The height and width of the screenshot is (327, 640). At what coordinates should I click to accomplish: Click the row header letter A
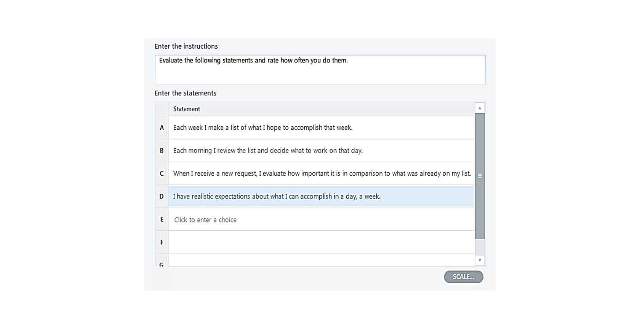[x=162, y=128]
